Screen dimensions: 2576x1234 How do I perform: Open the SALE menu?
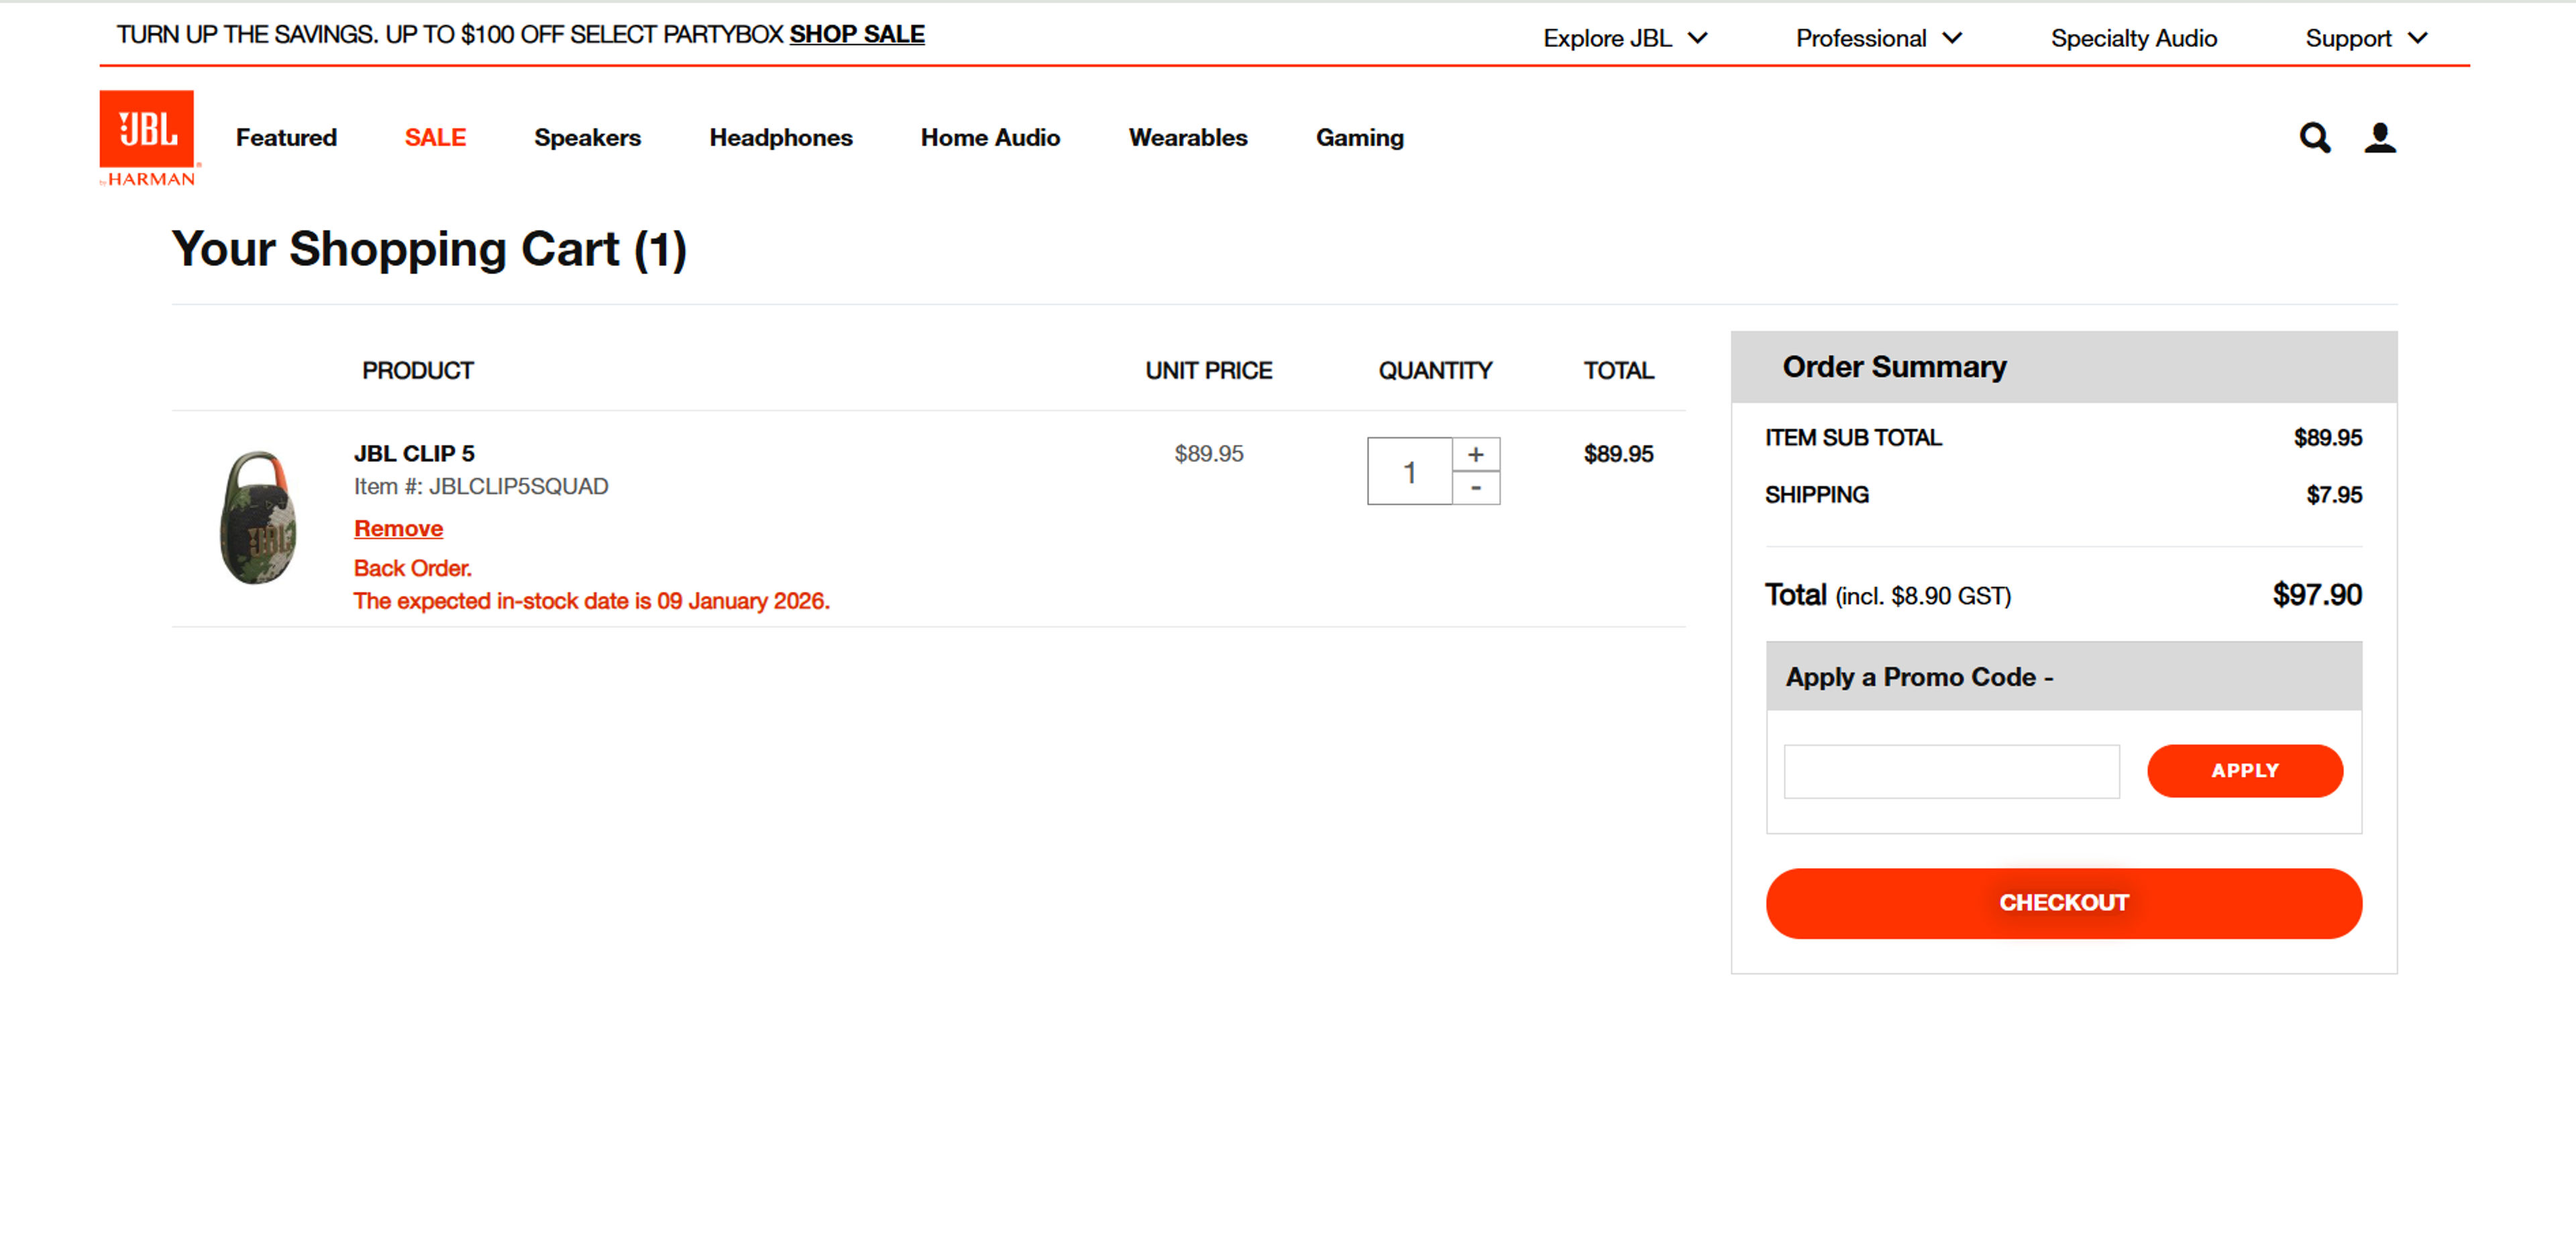coord(435,137)
